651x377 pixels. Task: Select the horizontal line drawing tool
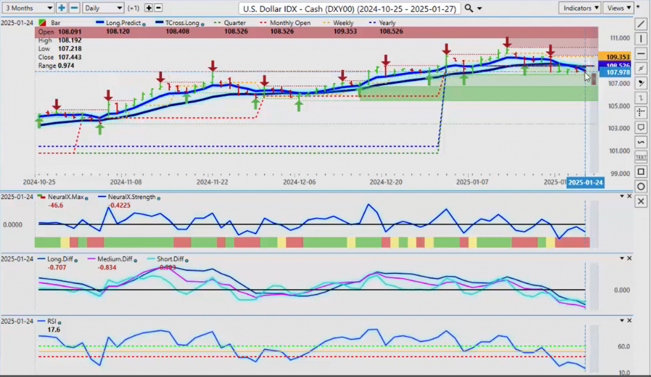(x=641, y=54)
